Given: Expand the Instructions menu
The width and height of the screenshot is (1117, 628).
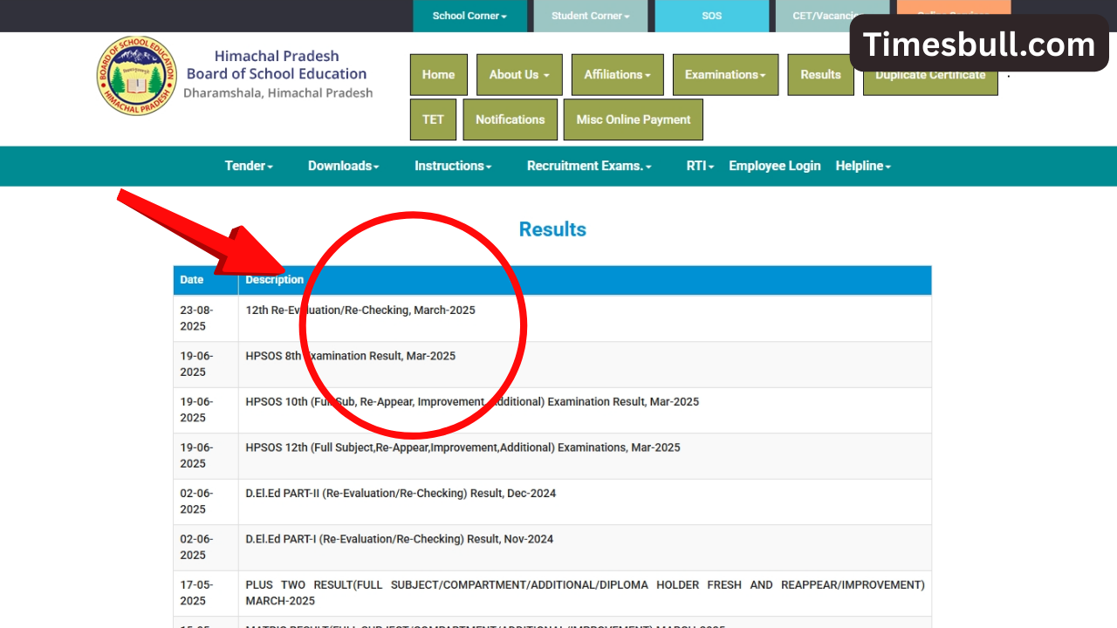Looking at the screenshot, I should tap(453, 166).
